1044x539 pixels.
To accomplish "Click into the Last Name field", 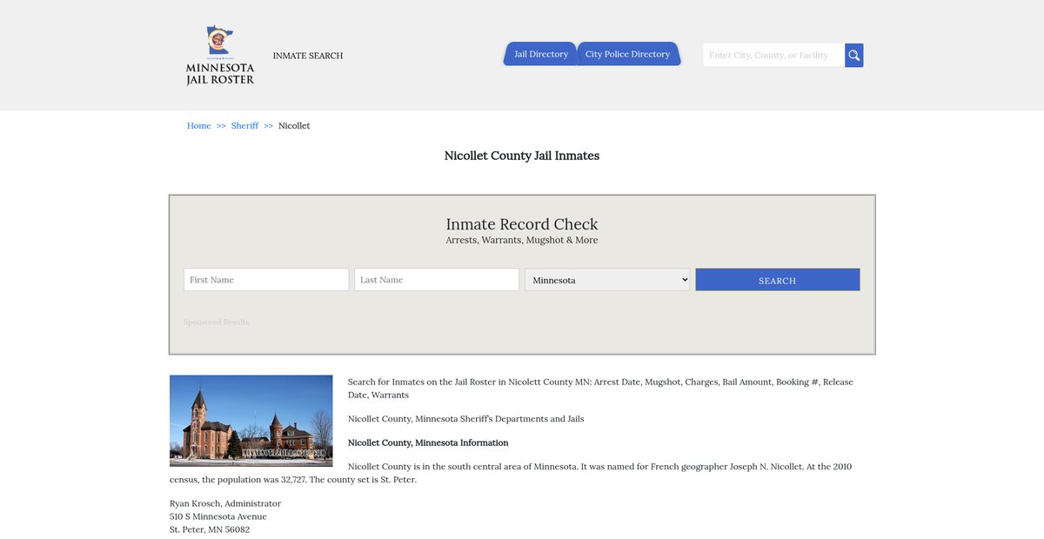I will 436,280.
